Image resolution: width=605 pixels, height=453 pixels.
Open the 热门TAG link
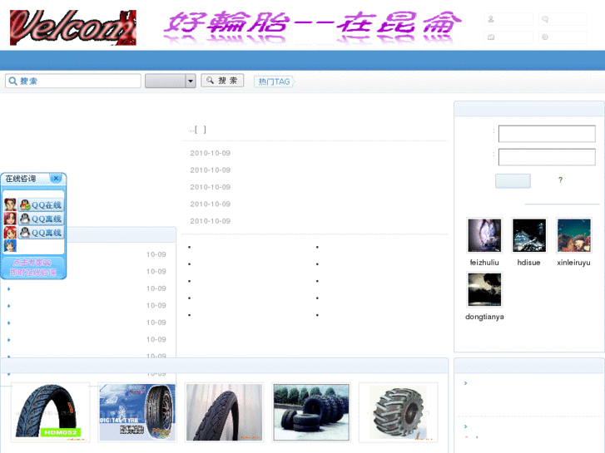pos(274,81)
